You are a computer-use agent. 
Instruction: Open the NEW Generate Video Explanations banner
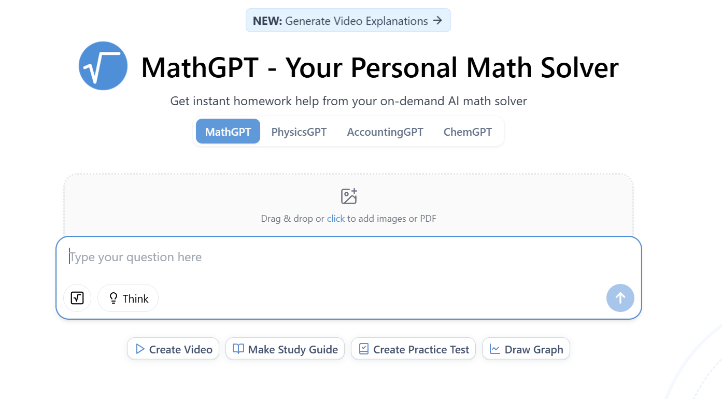tap(348, 21)
